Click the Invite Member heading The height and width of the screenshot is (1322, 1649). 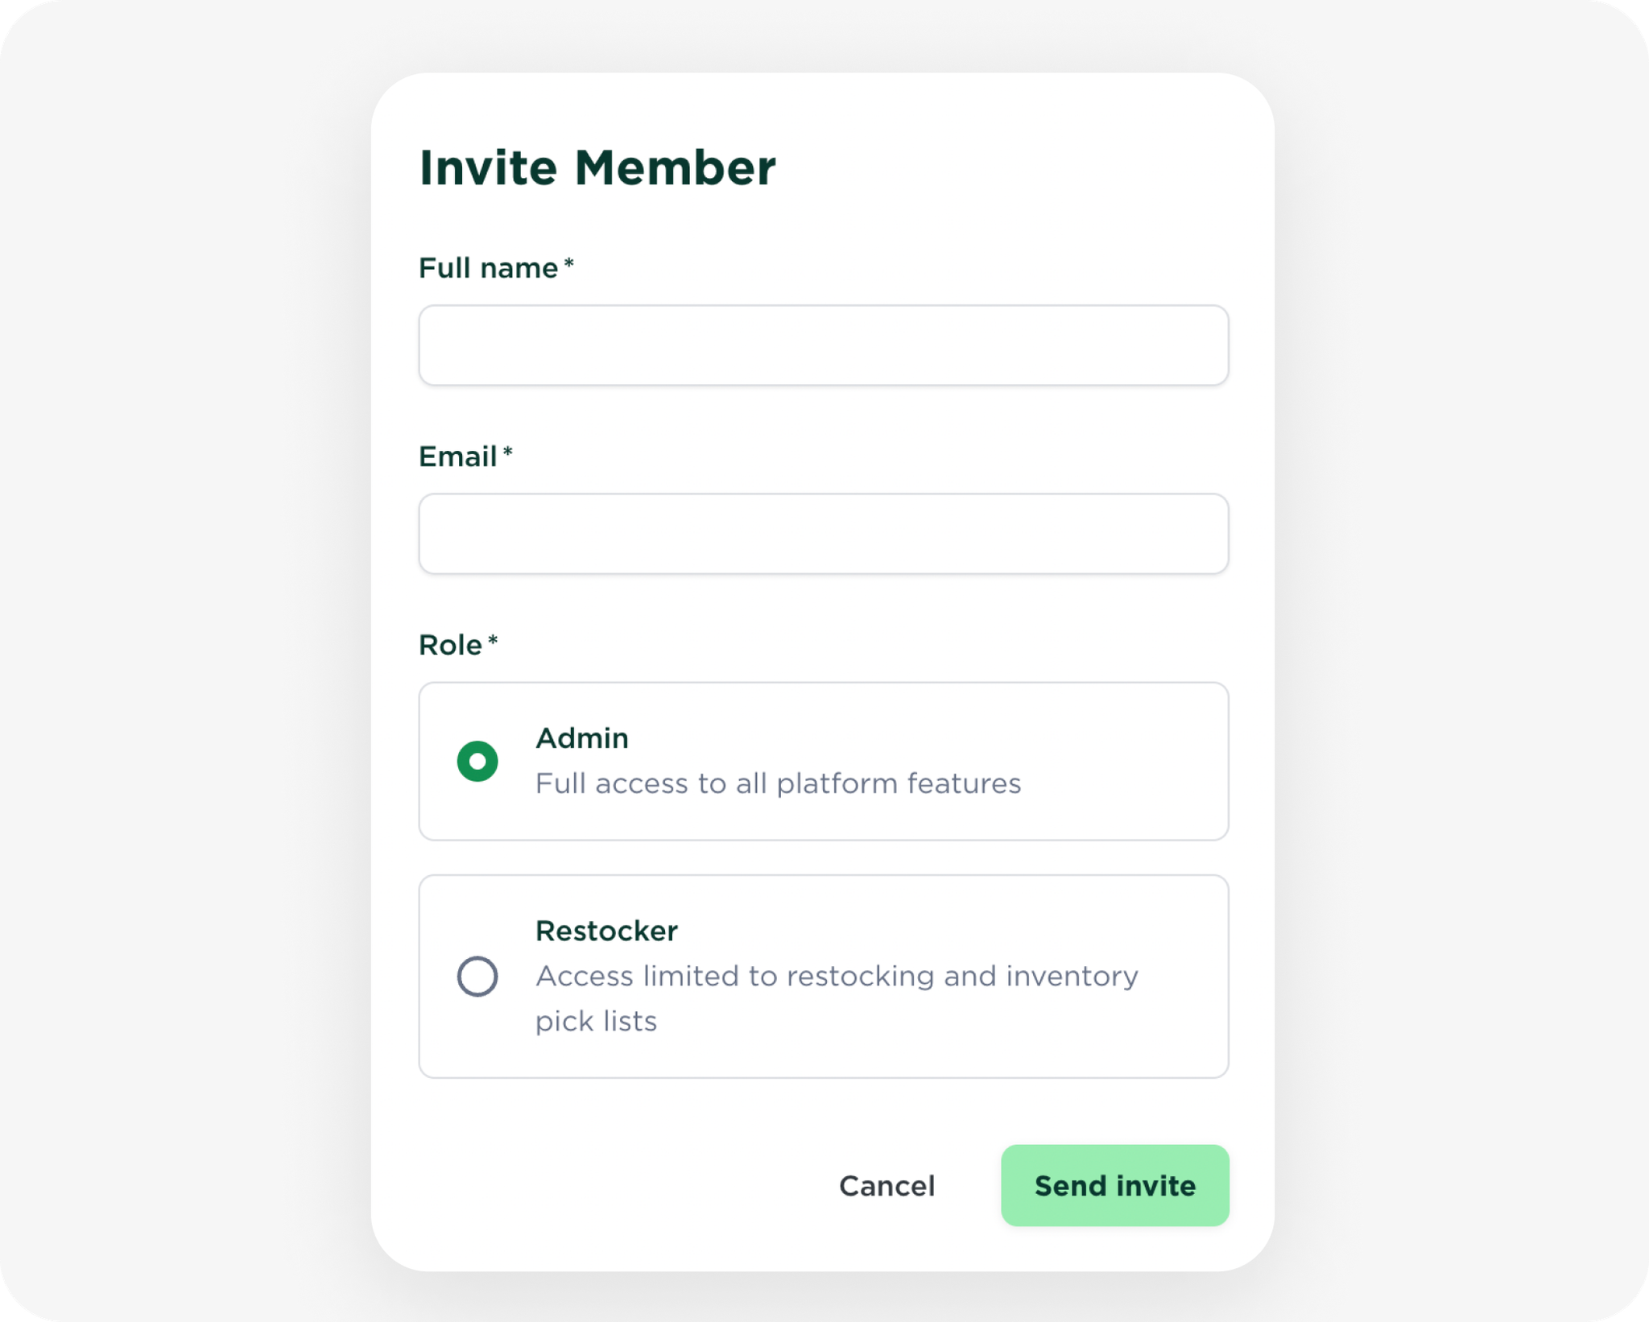point(597,168)
